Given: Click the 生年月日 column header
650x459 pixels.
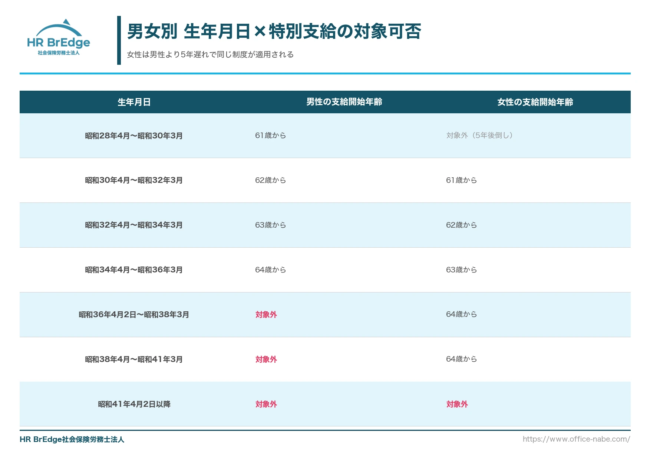Looking at the screenshot, I should pyautogui.click(x=134, y=102).
